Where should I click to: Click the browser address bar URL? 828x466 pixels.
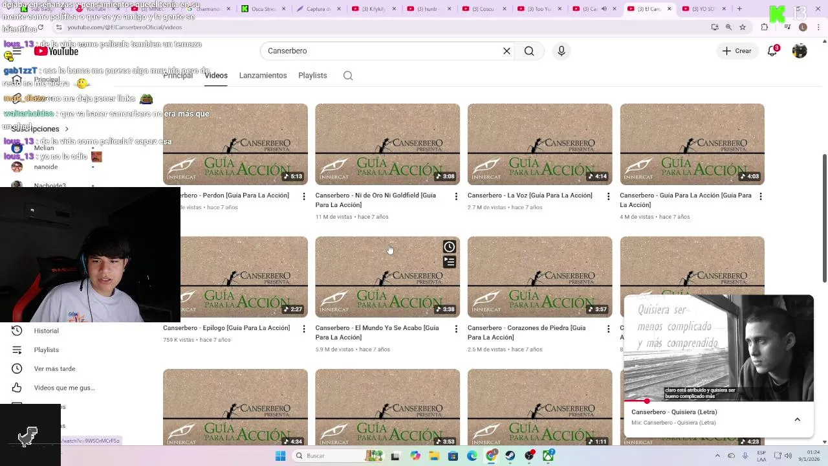pos(124,27)
